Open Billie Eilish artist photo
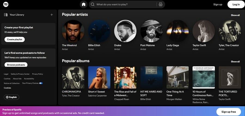This screenshot has height=116, width=245. [99, 31]
